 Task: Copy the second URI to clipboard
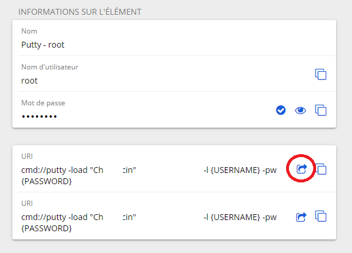pos(321,216)
